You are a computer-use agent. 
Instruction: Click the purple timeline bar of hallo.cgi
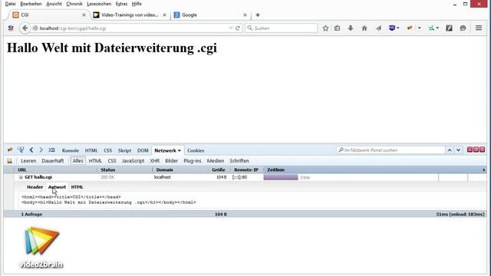tap(281, 177)
